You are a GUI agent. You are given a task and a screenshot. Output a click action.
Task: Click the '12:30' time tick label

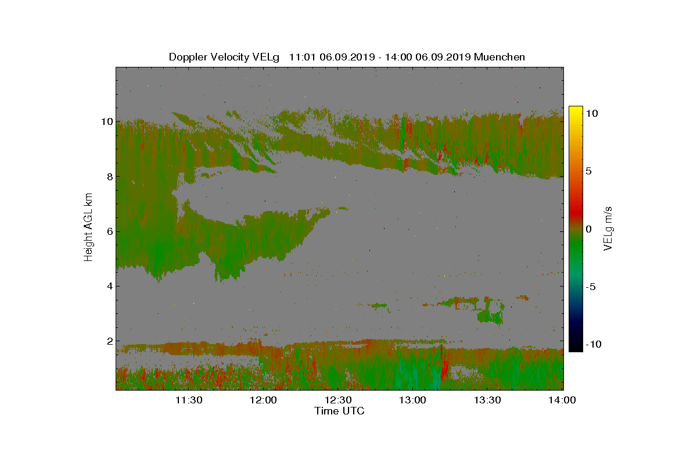tap(339, 400)
